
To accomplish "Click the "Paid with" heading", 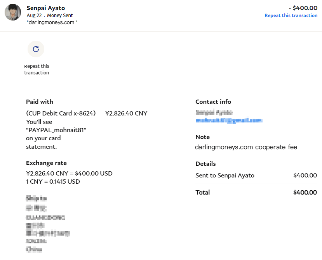I will [40, 102].
